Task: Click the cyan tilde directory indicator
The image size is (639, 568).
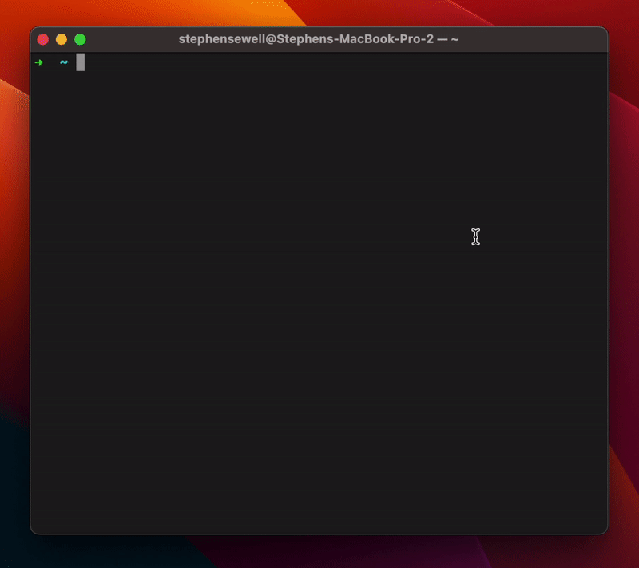Action: pyautogui.click(x=63, y=62)
